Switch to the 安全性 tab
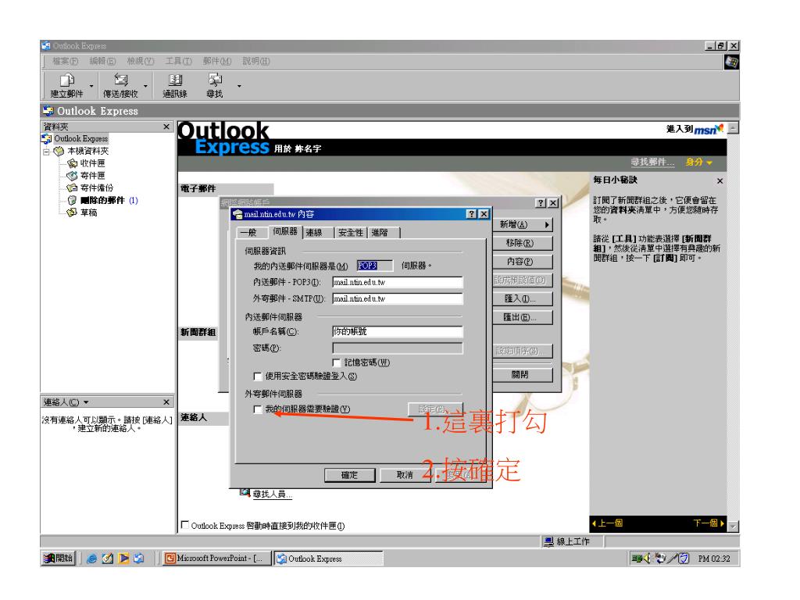Viewport: 800px width, 600px height. point(351,233)
